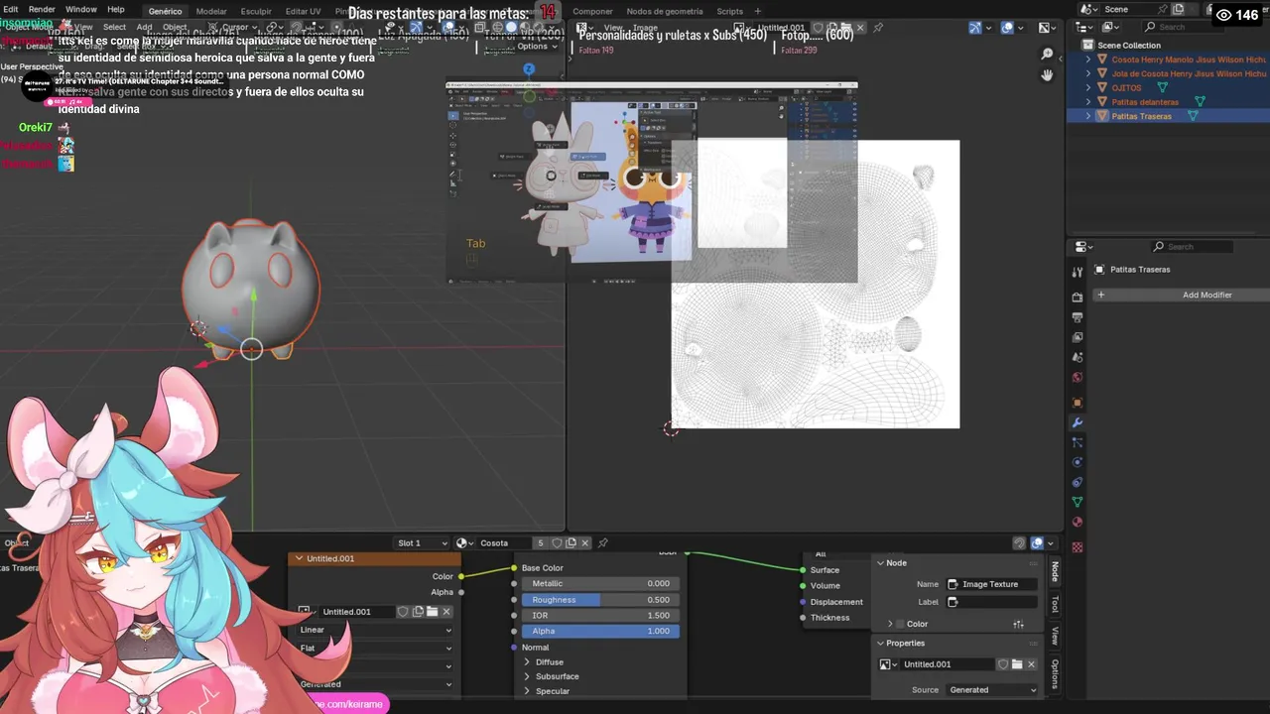
Task: Click the node Label input field
Action: click(992, 601)
